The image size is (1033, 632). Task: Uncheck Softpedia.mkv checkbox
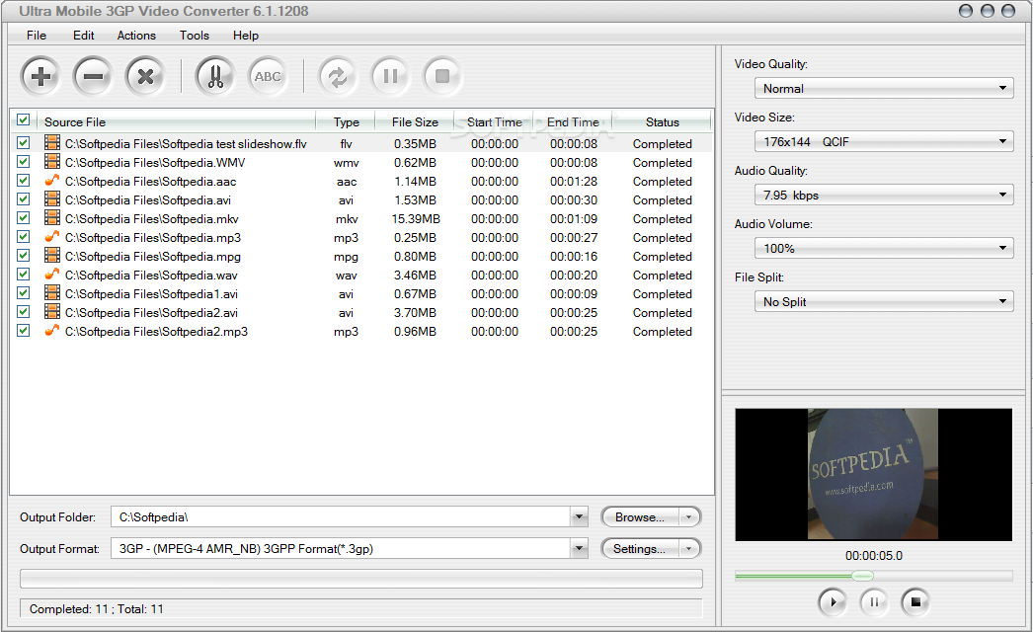click(x=23, y=217)
